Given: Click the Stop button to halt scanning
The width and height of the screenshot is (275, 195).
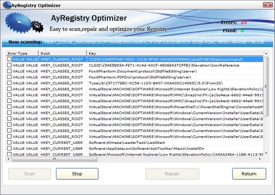Looking at the screenshot, I should pyautogui.click(x=77, y=173).
